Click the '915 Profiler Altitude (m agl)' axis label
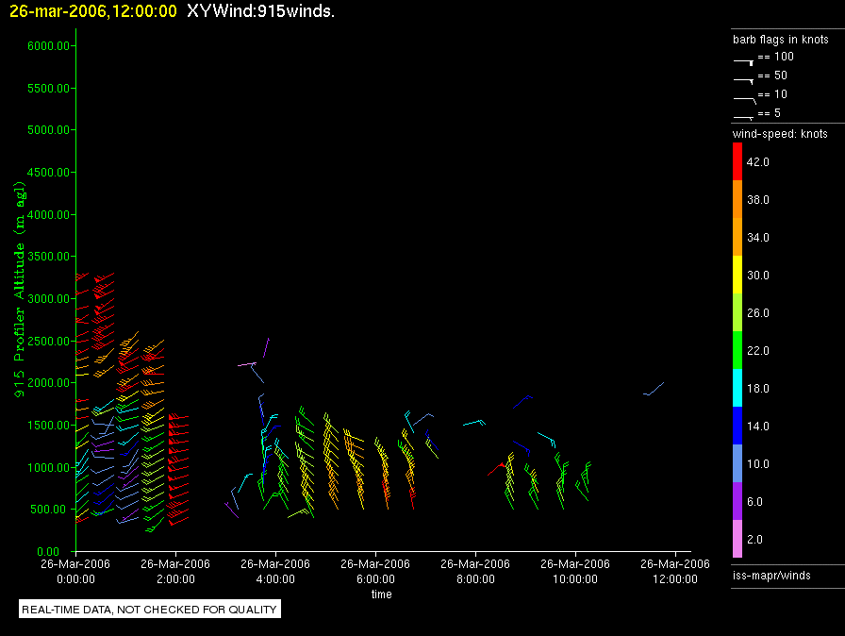This screenshot has width=845, height=636. [x=20, y=290]
